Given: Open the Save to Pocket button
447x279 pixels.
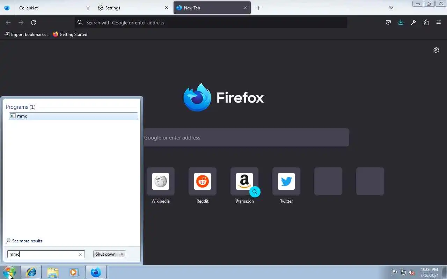Looking at the screenshot, I should [x=388, y=23].
